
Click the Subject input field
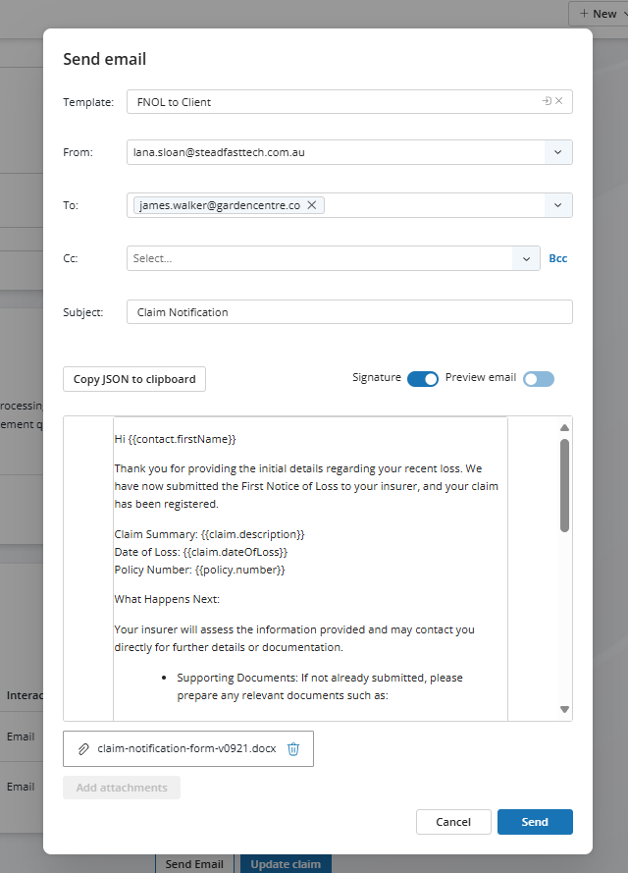click(x=349, y=312)
